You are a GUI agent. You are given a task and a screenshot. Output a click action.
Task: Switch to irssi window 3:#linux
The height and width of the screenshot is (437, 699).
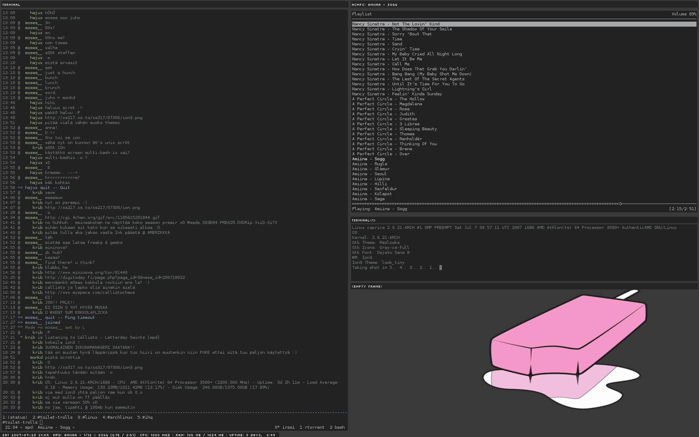point(87,417)
